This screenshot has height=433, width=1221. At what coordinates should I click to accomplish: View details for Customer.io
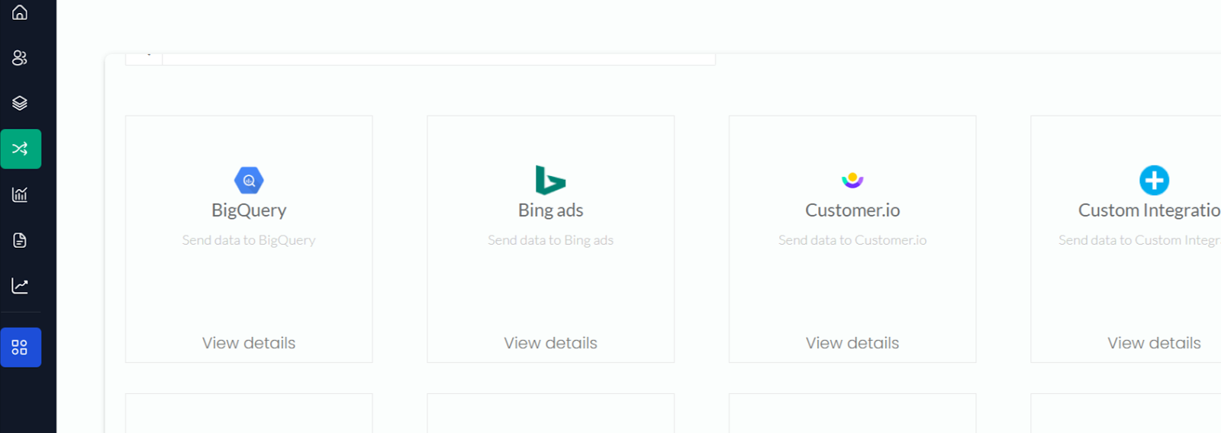pos(852,343)
